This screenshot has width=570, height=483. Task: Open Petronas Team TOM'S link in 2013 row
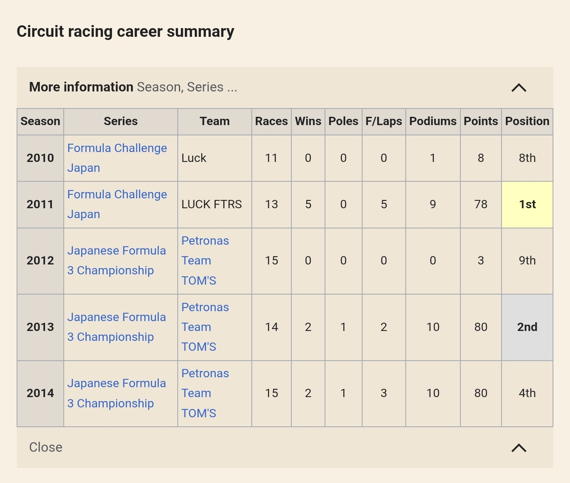point(205,327)
